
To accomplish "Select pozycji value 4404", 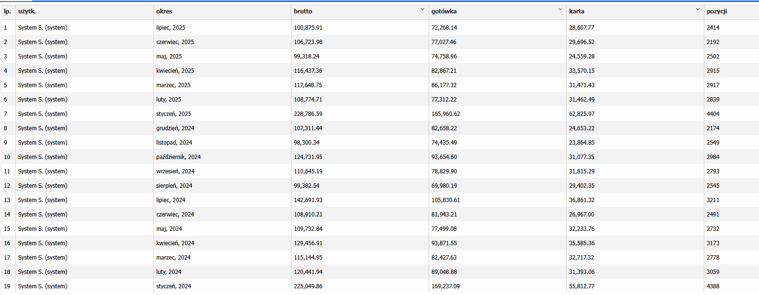I will point(713,114).
